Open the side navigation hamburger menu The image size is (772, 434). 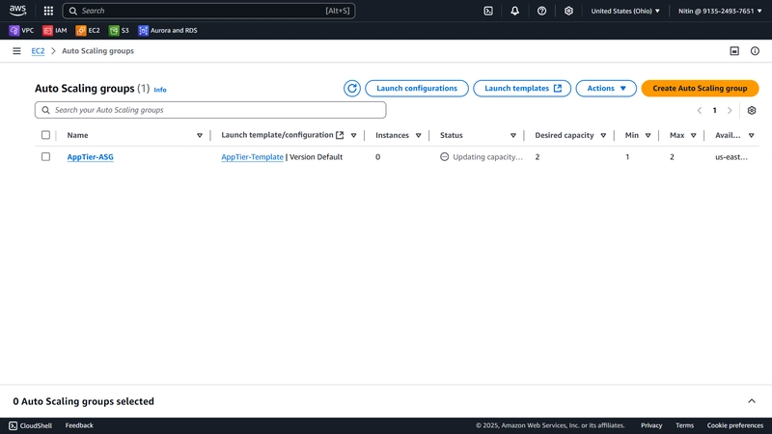pos(16,51)
